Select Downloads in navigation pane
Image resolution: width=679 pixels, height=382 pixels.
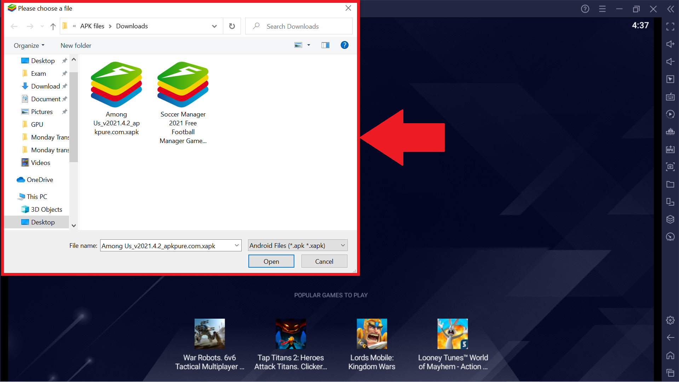pos(45,86)
